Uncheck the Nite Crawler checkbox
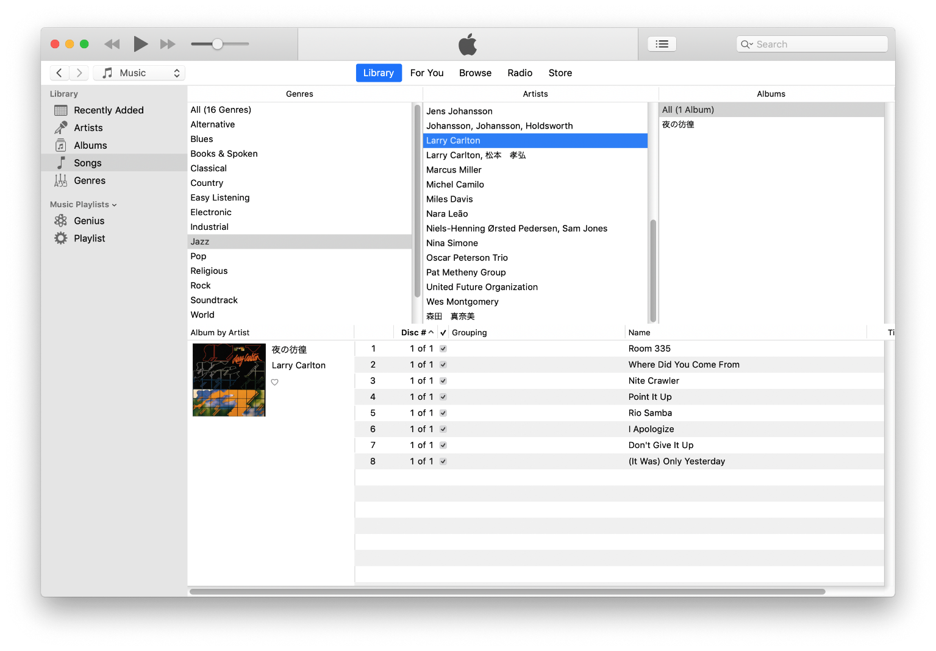 click(x=443, y=381)
